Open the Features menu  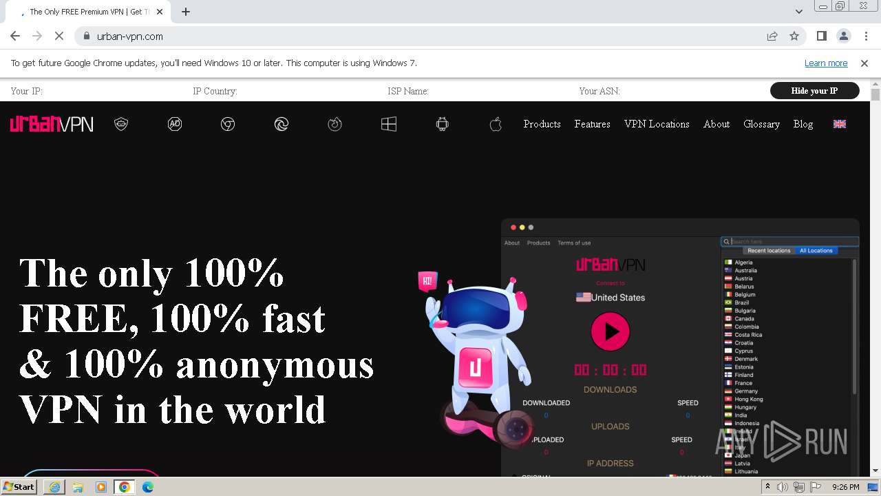pos(593,124)
